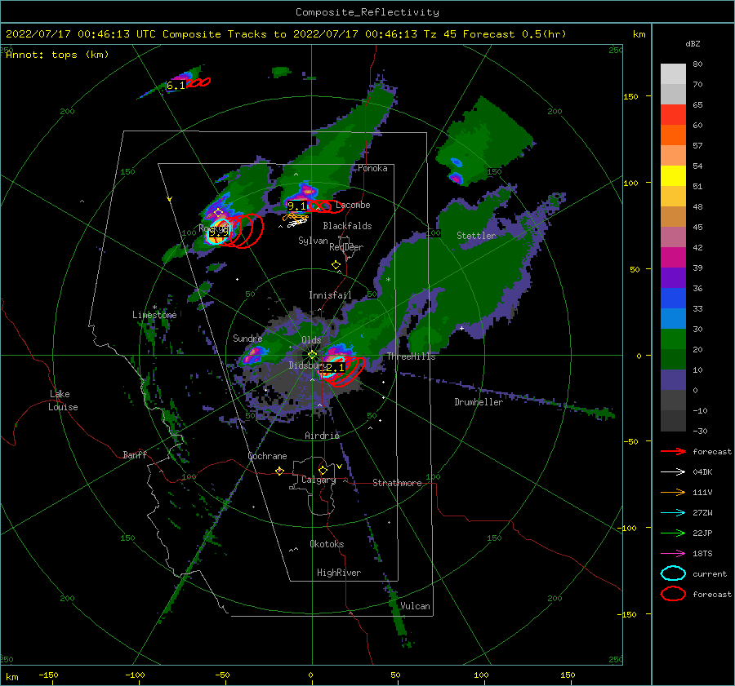
Task: Click the 12.1 storm top label near Didsbury
Action: pyautogui.click(x=333, y=368)
